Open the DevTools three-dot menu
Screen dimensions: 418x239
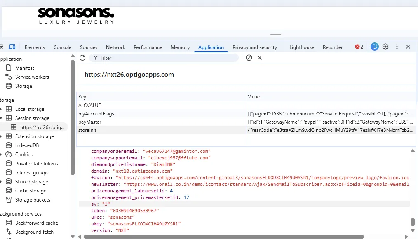pyautogui.click(x=397, y=47)
